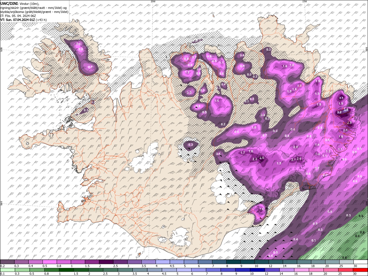Viewport: 368px width, 276px height.
Task: Click the 1.2 snowfall value on the map
Action: (x=187, y=72)
